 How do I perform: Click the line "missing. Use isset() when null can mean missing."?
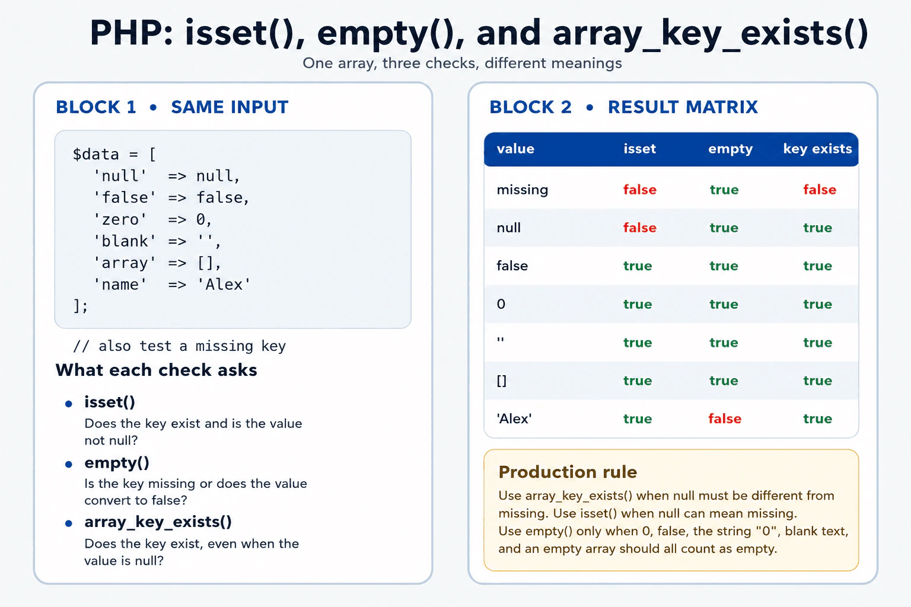648,513
